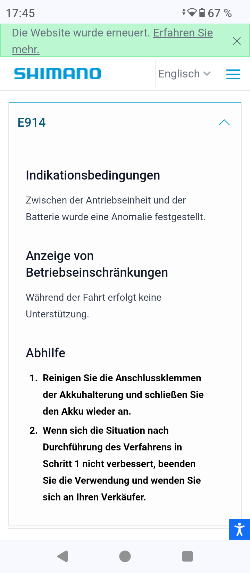Viewport: 250px width, 573px height.
Task: Open the hamburger navigation menu
Action: click(x=233, y=74)
